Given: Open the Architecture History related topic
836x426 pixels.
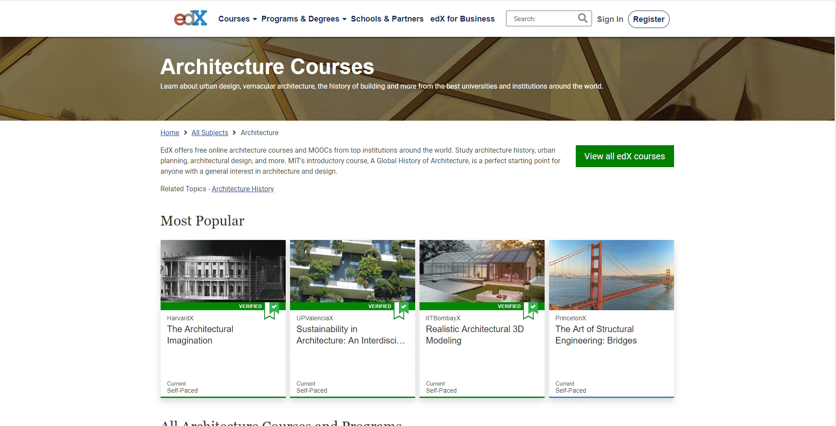Looking at the screenshot, I should click(243, 189).
